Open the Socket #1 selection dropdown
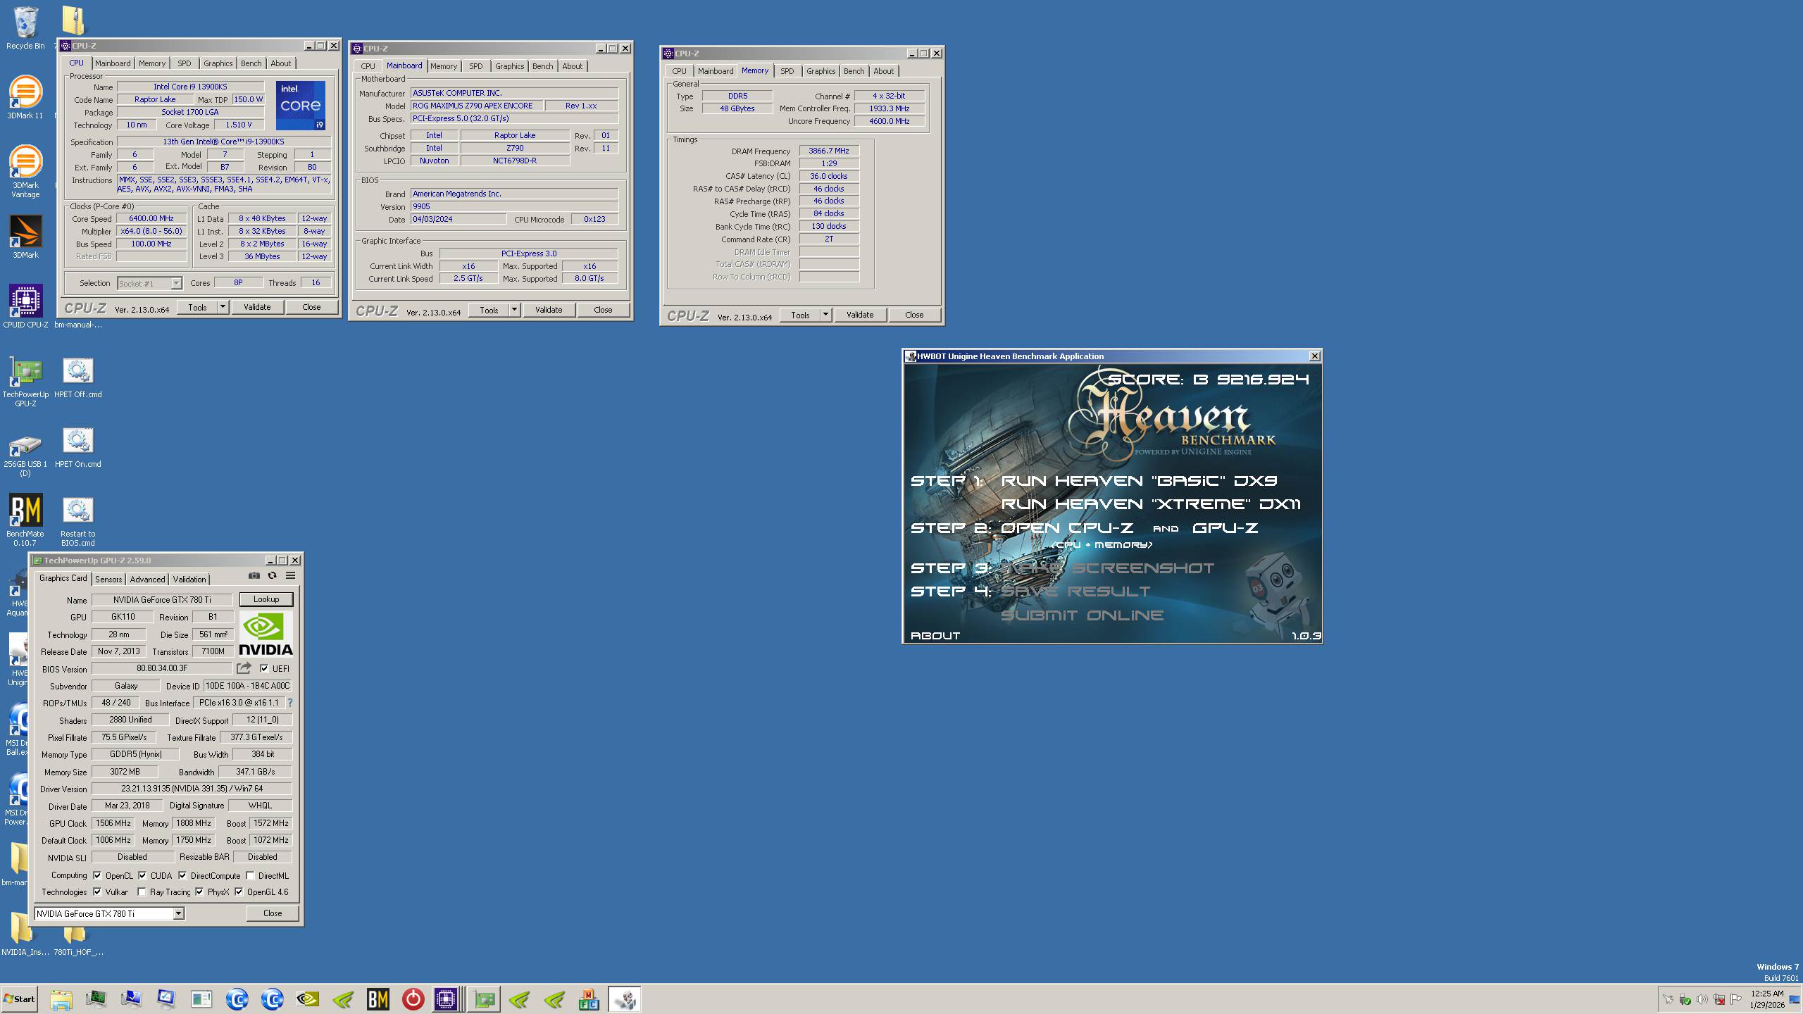Screen dimensions: 1803x1014 click(x=176, y=283)
